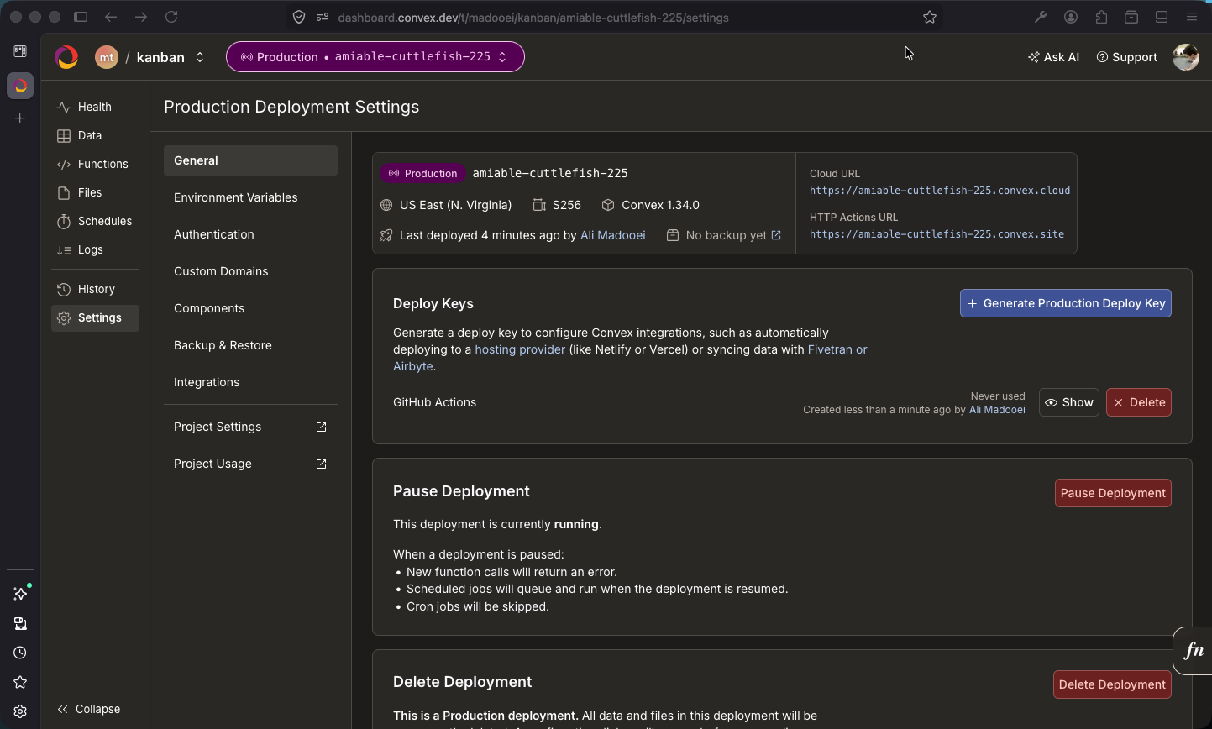Image resolution: width=1212 pixels, height=729 pixels.
Task: Go forward in browser
Action: pos(141,17)
